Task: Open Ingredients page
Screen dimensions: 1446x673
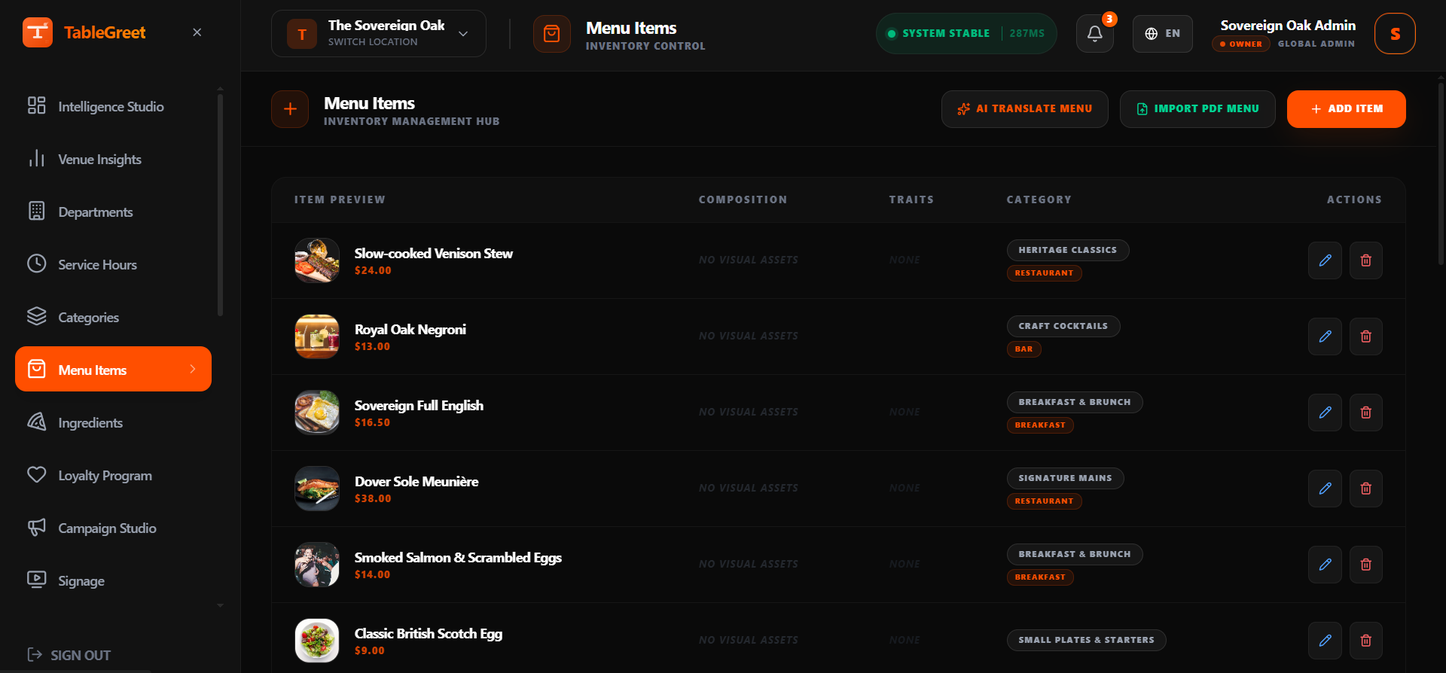Action: click(x=113, y=422)
